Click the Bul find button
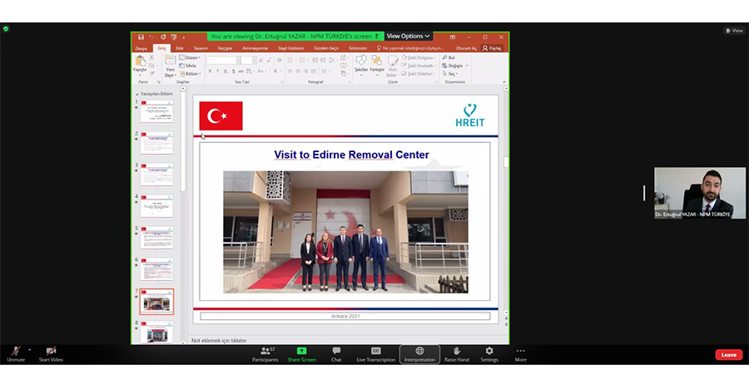 point(449,57)
